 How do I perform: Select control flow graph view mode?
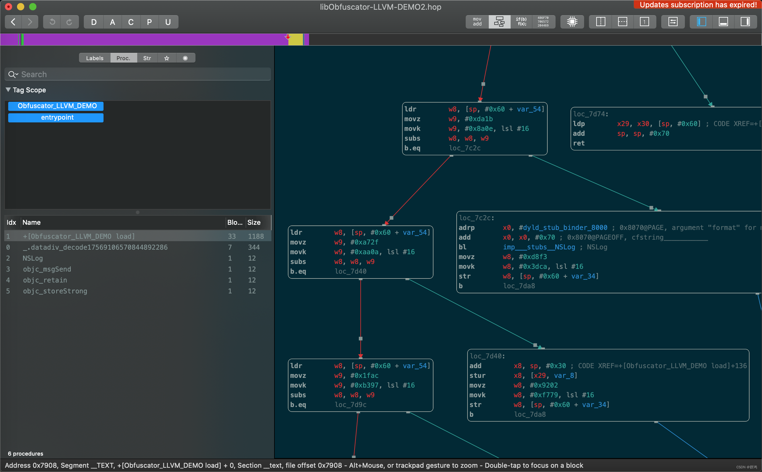tap(499, 22)
